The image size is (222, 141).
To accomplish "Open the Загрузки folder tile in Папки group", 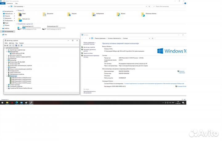I will 72,14.
